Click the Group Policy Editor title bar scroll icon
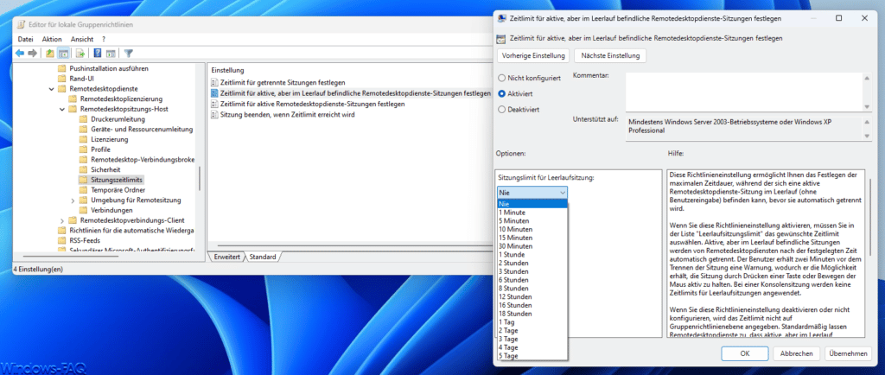This screenshot has height=375, width=885. click(x=21, y=25)
